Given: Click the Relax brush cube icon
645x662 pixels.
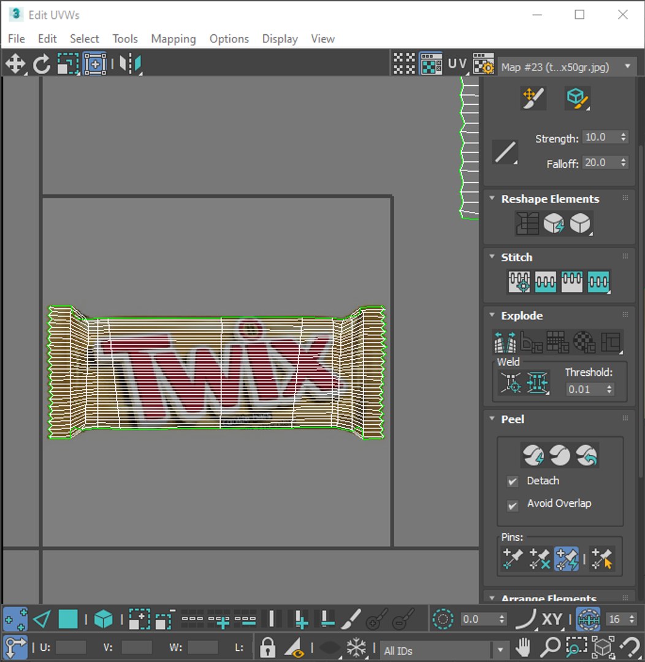Looking at the screenshot, I should coord(578,98).
